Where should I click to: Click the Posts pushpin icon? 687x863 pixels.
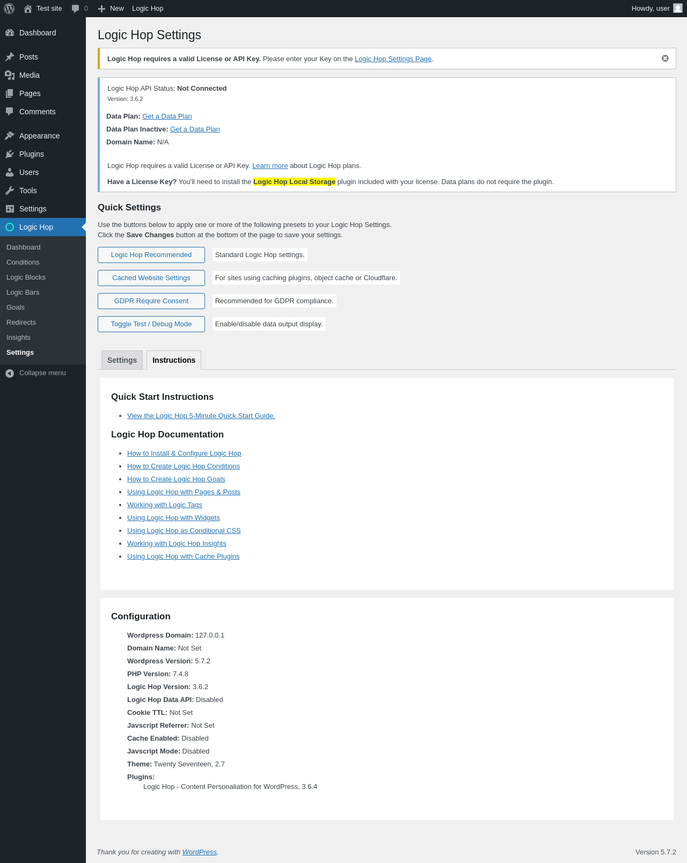click(x=10, y=57)
